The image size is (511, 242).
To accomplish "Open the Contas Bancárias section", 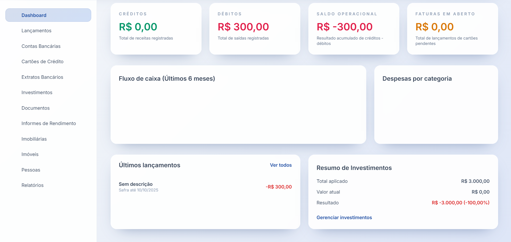I will point(41,46).
